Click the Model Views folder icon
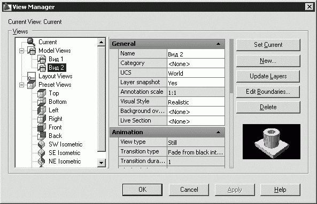This screenshot has height=204, width=317. [32, 51]
